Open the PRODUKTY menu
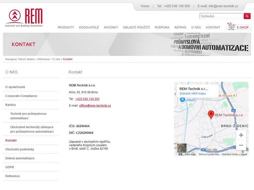The height and width of the screenshot is (190, 254). click(x=65, y=27)
